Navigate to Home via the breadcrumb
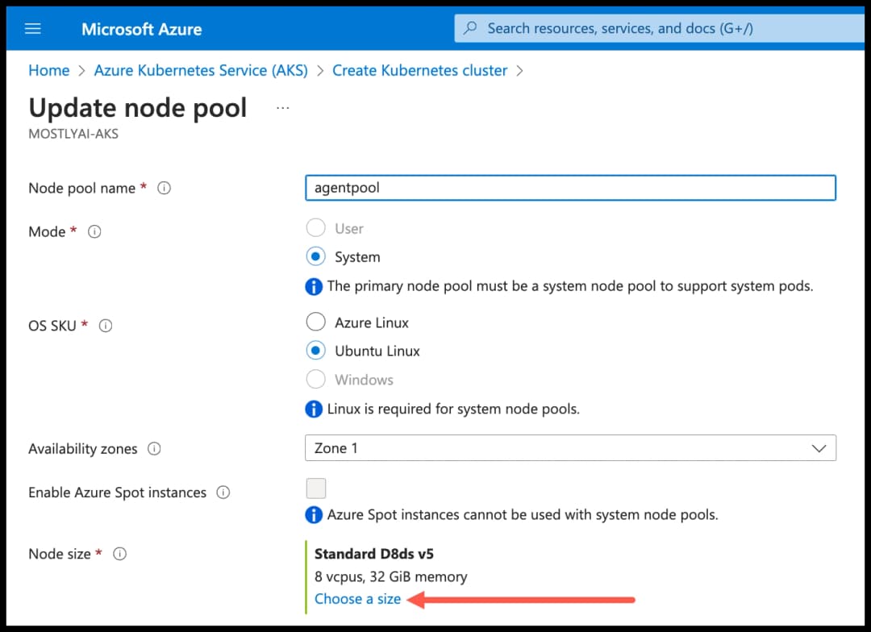Screen dimensions: 871x632 point(48,70)
